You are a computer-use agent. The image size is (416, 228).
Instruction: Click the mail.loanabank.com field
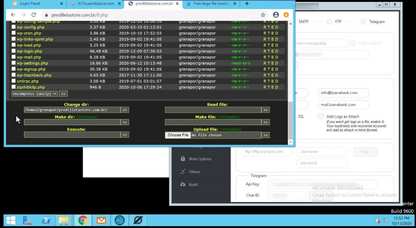point(343,104)
